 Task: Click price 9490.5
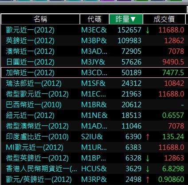coord(173,62)
